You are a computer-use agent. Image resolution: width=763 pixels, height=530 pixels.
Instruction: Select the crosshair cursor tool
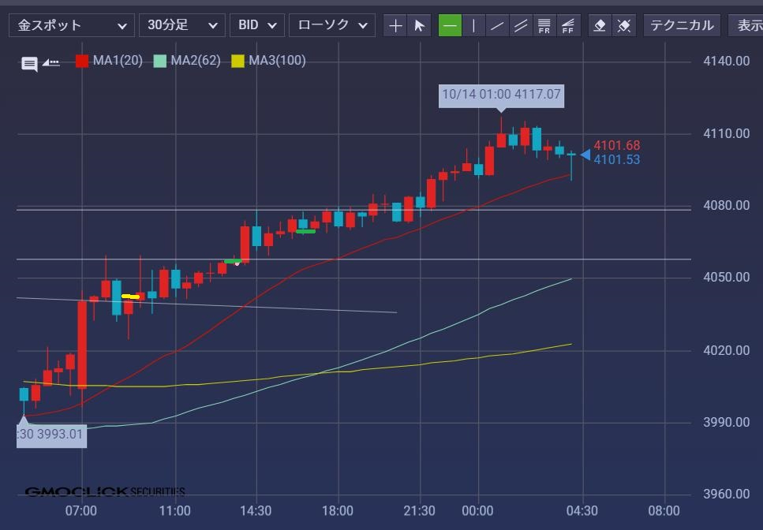(395, 25)
